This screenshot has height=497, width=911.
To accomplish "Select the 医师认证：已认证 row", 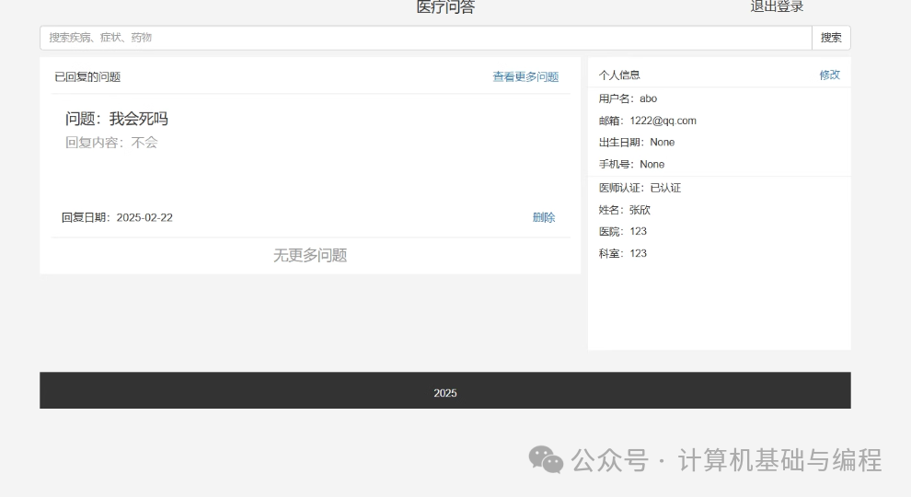I will [x=640, y=188].
